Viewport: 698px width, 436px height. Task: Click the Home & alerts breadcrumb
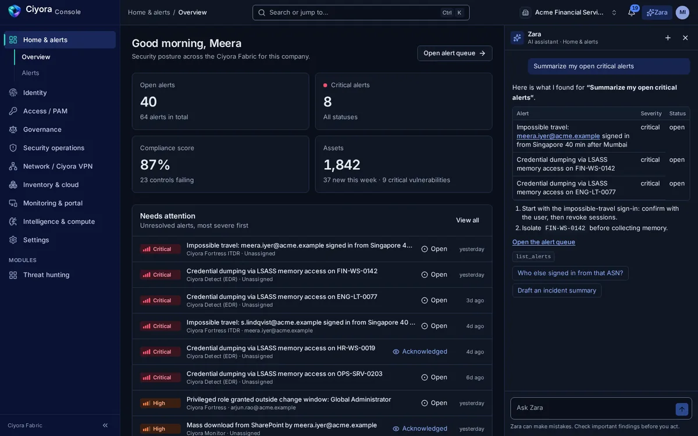coord(149,12)
